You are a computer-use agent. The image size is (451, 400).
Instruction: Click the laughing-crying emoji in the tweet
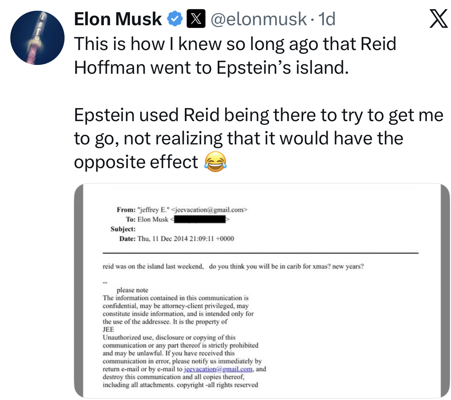pyautogui.click(x=215, y=162)
